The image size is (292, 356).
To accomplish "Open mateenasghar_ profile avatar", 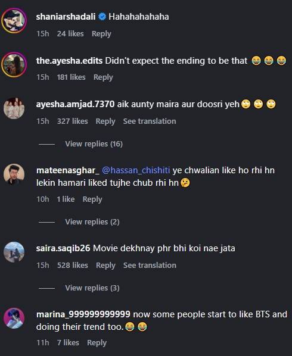I will pos(14,174).
